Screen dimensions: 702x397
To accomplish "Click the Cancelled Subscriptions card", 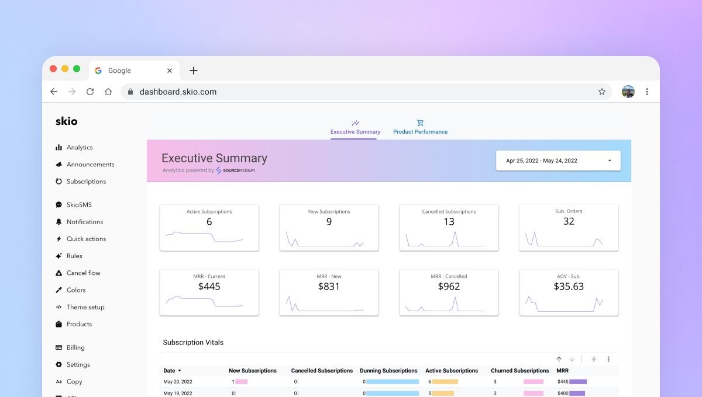I will pyautogui.click(x=449, y=228).
